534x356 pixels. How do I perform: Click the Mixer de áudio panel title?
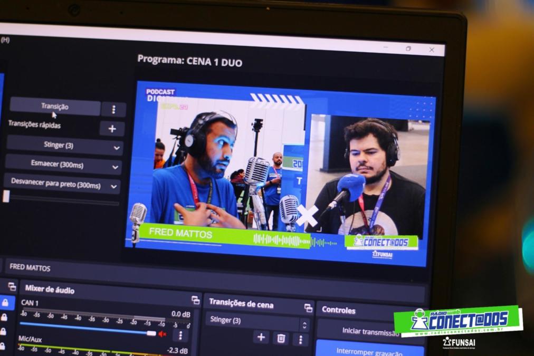point(50,290)
